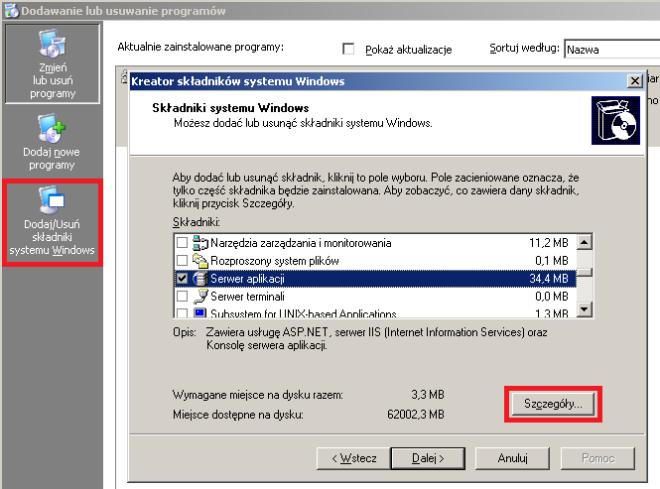Viewport: 660px width, 489px height.
Task: Click the Narzędzia zarządzania i monitorowania icon
Action: (200, 243)
